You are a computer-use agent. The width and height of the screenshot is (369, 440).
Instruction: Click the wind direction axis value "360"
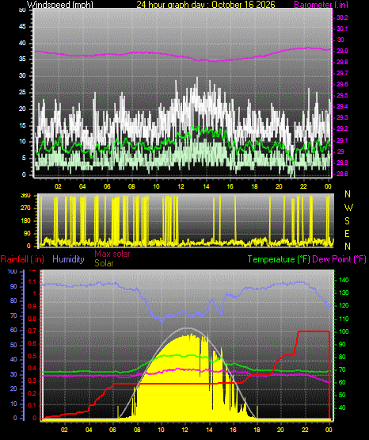(25, 196)
